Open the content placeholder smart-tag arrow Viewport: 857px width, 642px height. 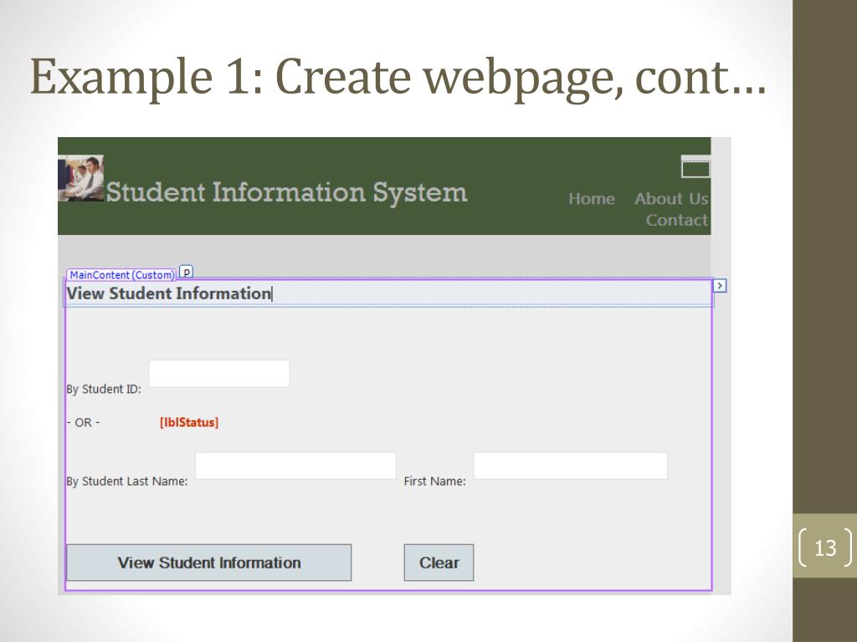pyautogui.click(x=720, y=286)
